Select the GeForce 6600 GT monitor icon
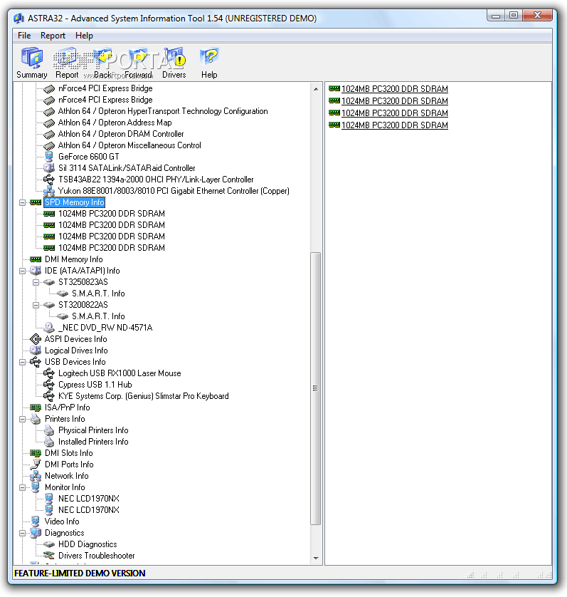567x597 pixels. (x=49, y=157)
